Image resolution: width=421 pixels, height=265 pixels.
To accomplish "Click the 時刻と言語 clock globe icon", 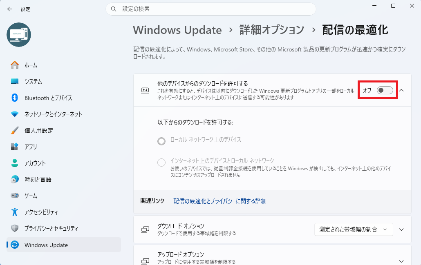I will pos(15,179).
